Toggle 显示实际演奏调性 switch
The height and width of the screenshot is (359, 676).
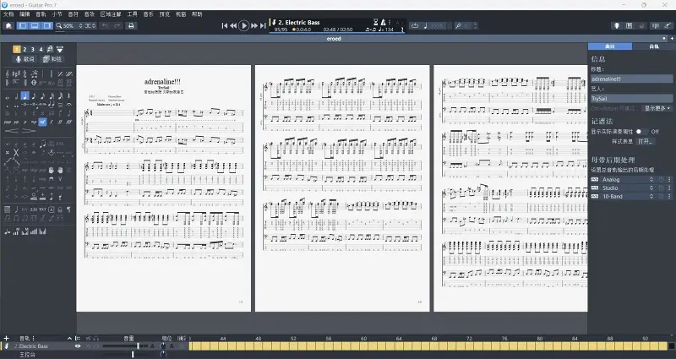(x=641, y=132)
